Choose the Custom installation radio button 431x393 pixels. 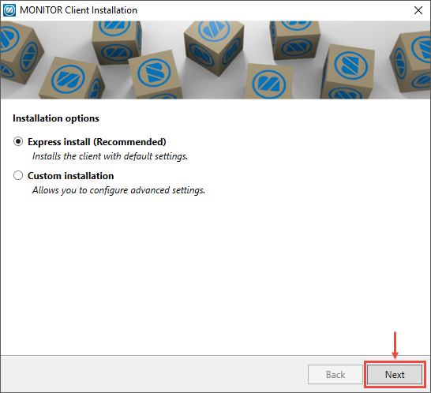point(18,175)
